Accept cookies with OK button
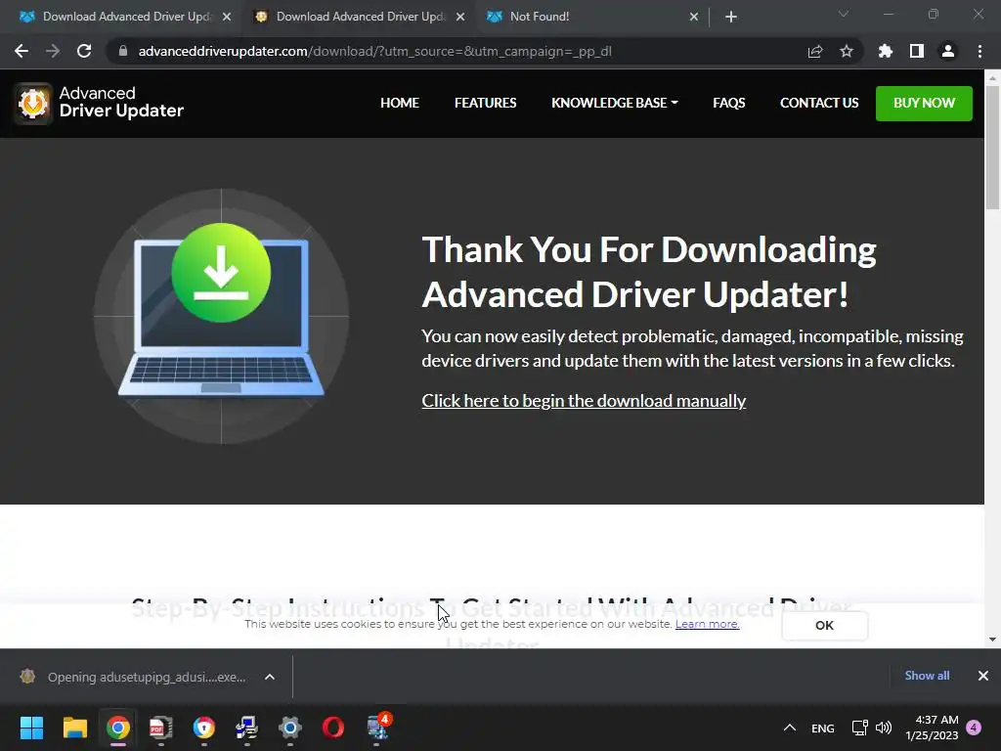 coord(824,625)
